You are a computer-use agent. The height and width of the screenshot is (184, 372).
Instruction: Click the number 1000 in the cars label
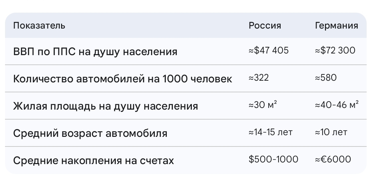coord(175,79)
